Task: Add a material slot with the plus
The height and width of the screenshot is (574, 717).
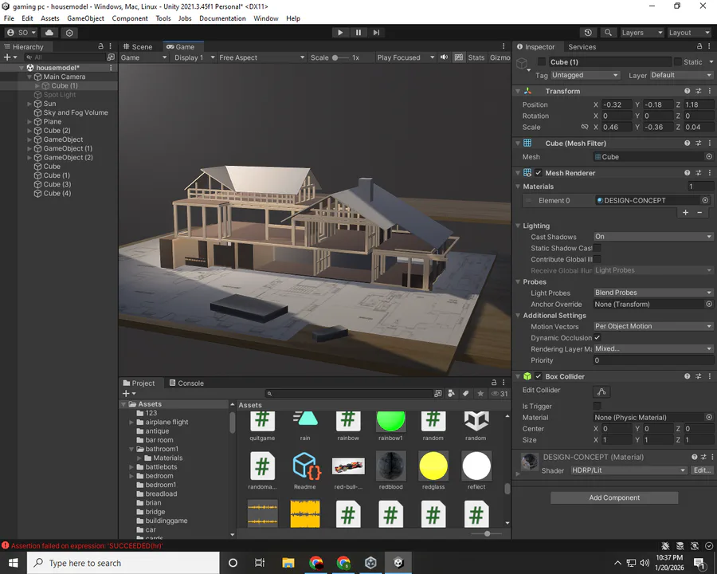Action: (685, 212)
